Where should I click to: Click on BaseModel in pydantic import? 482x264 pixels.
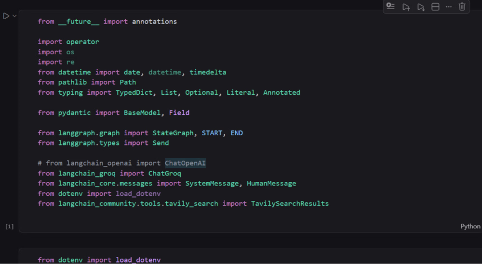point(142,113)
